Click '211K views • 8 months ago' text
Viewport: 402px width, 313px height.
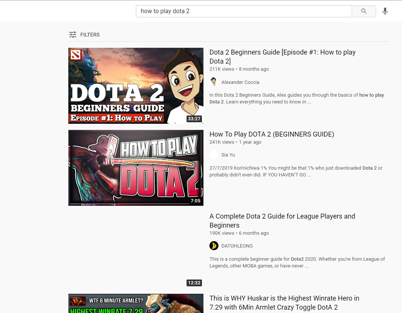239,69
